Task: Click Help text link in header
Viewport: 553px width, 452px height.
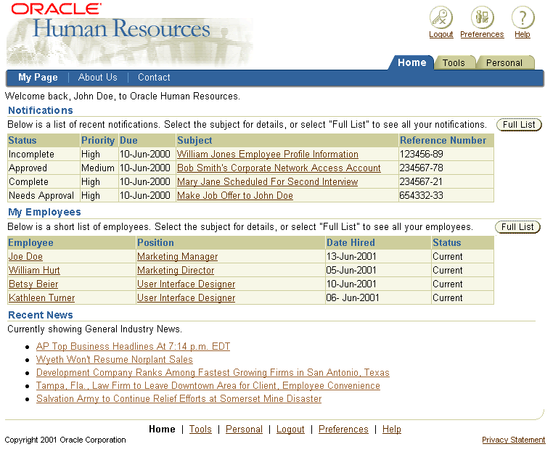Action: (523, 35)
